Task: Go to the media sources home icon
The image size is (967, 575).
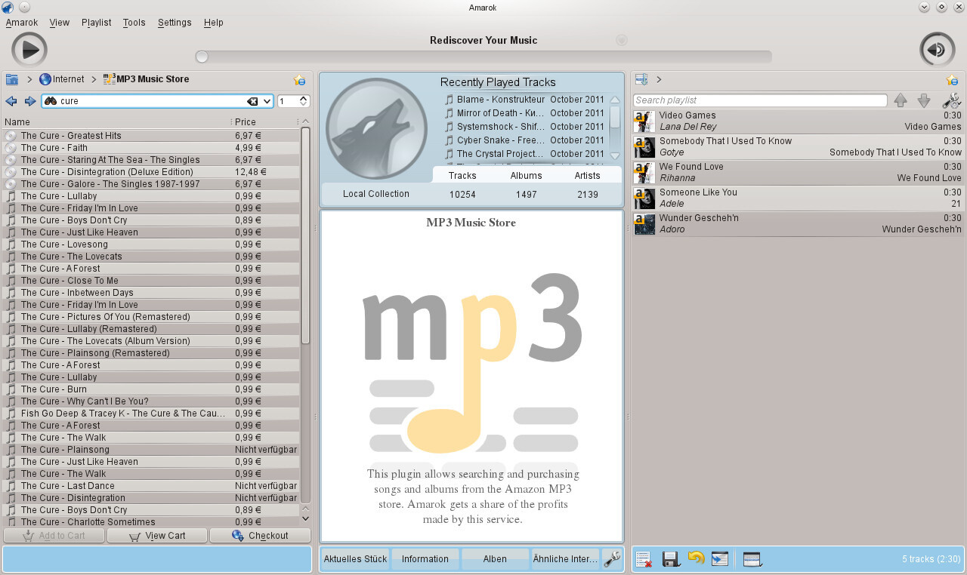Action: click(11, 79)
